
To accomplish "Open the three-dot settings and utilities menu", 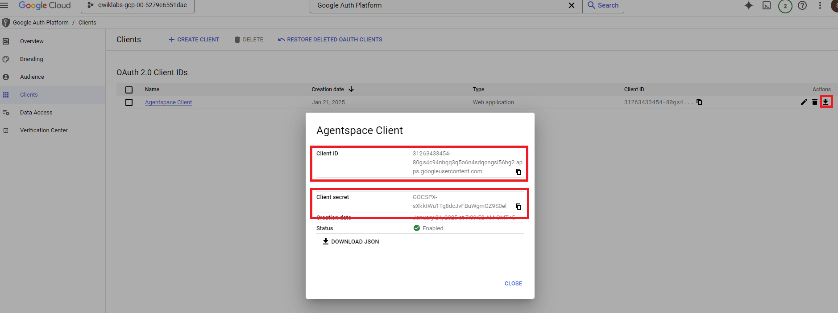I will coord(820,5).
